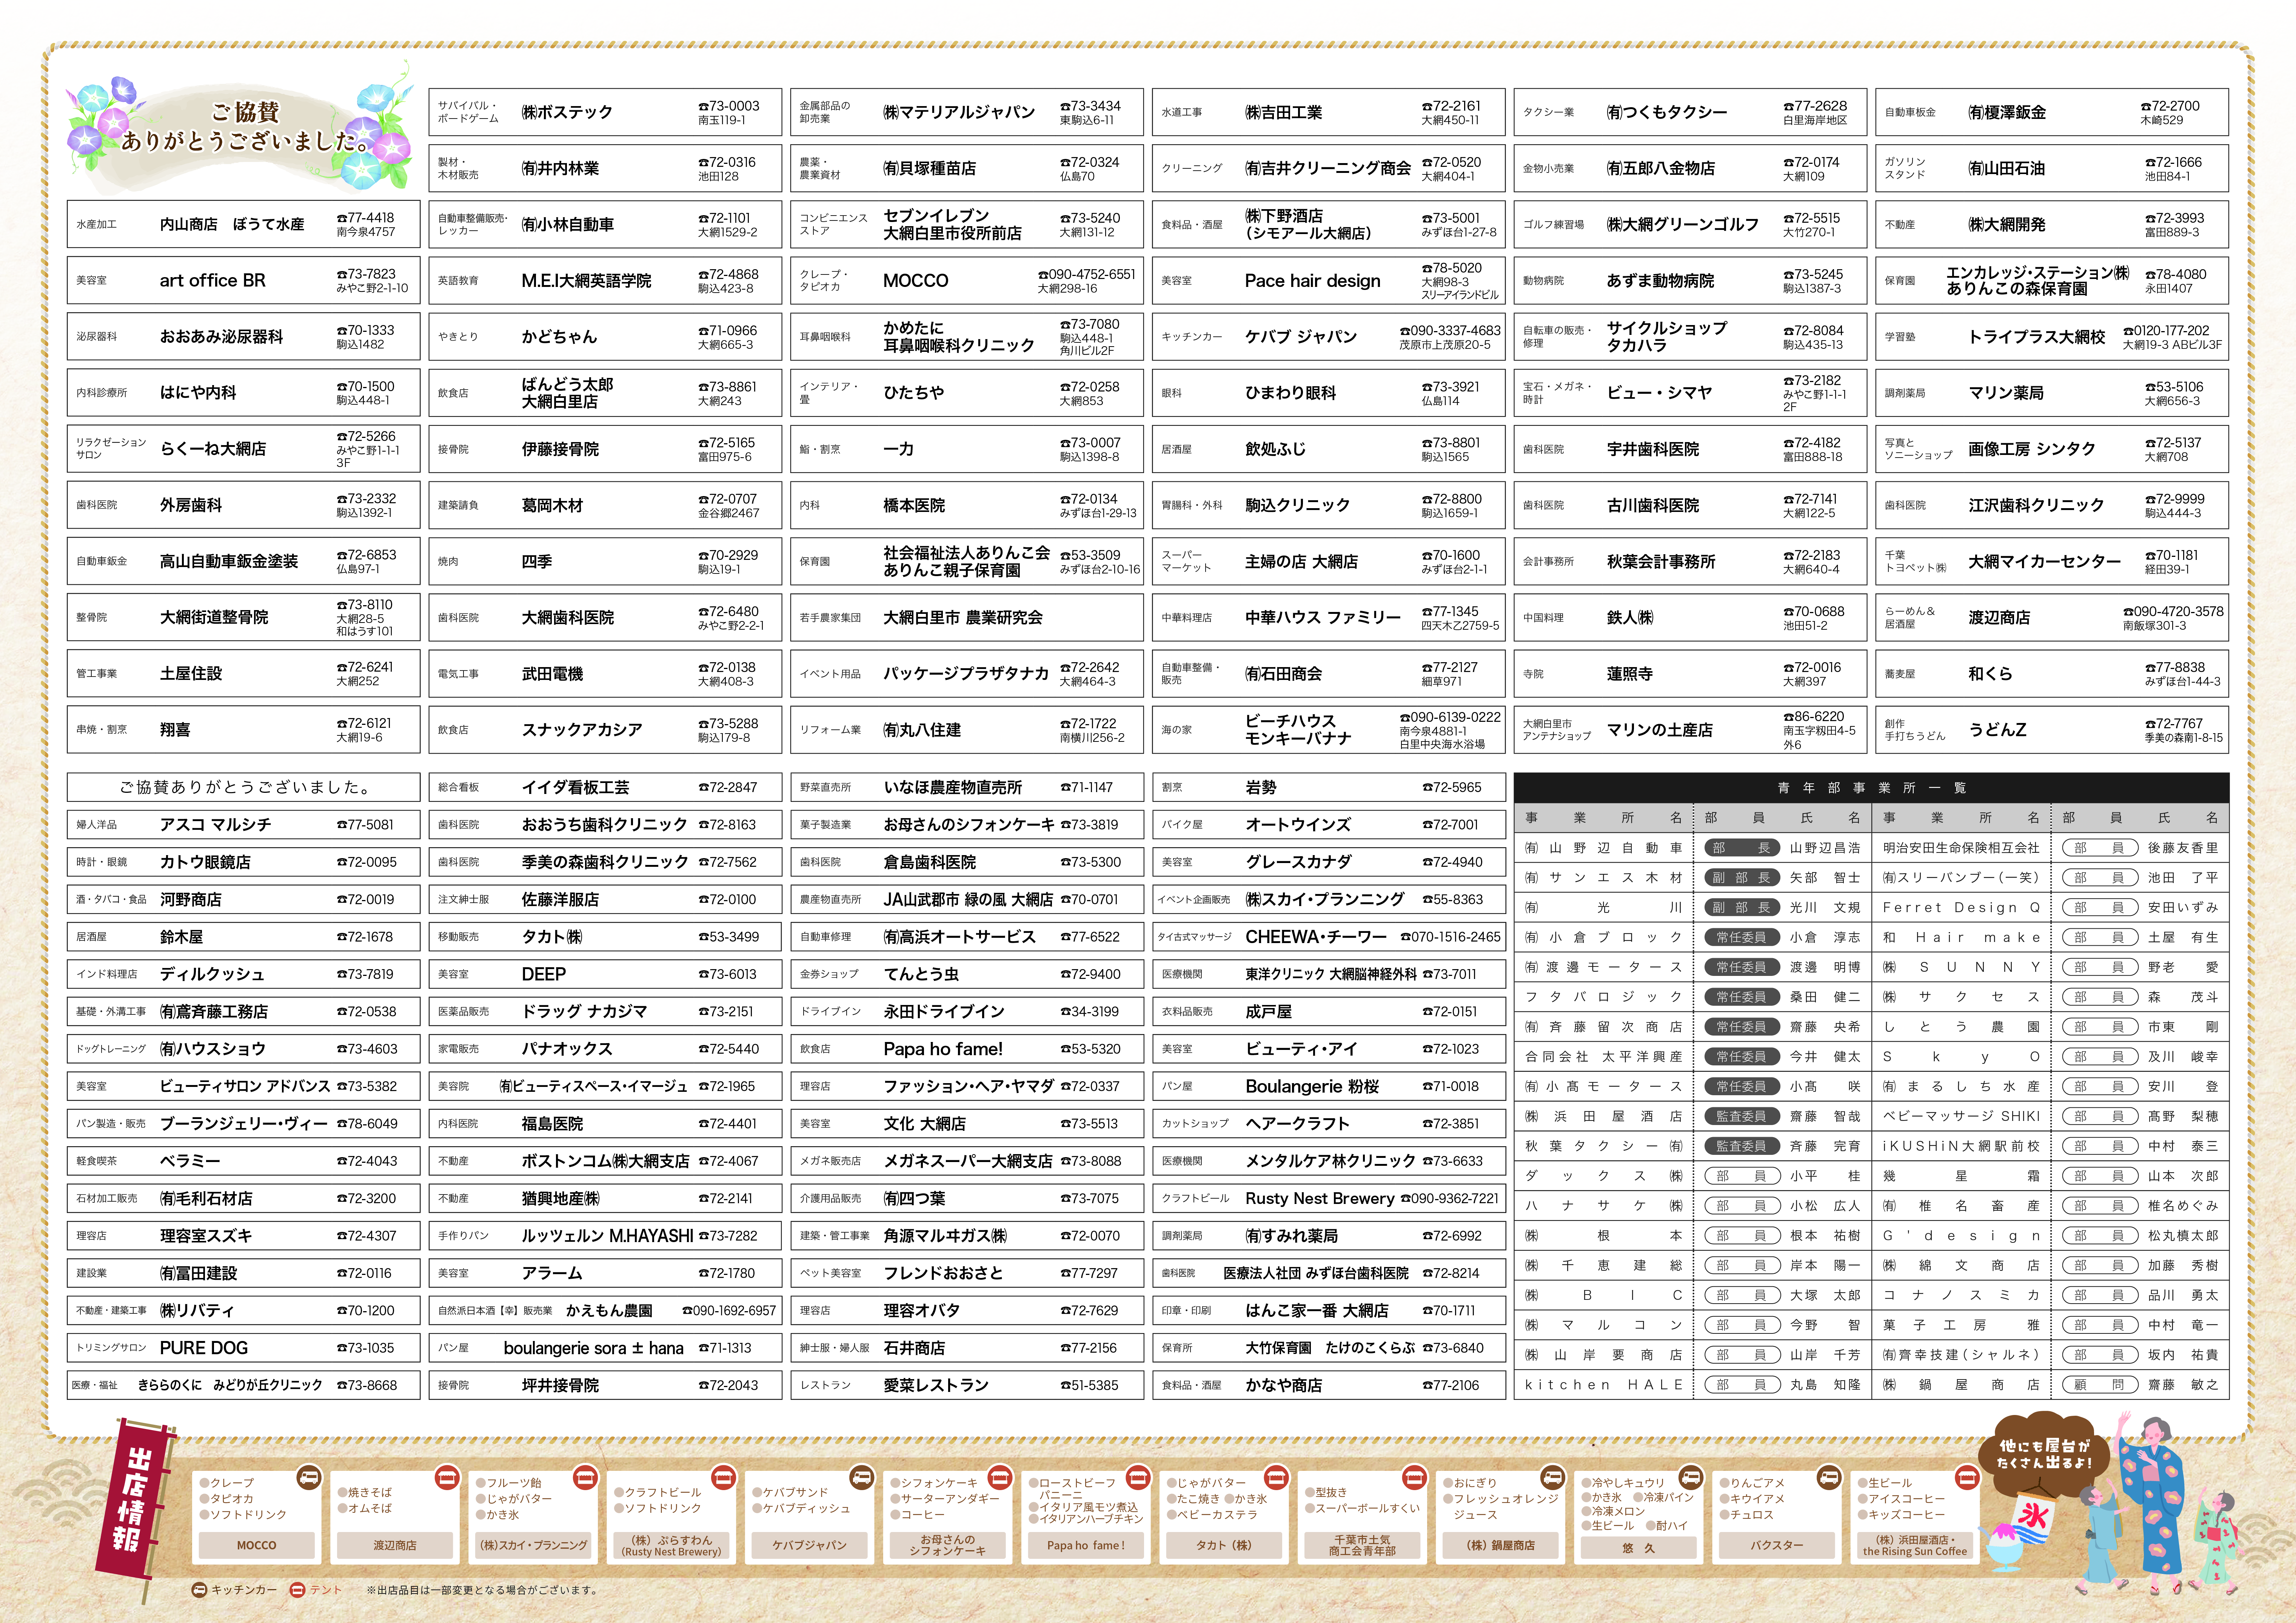Select the 悠久 vendor label
2296x1623 pixels.
click(x=1638, y=1547)
